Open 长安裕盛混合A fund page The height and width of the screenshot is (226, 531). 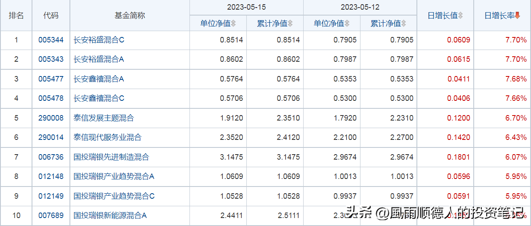point(99,59)
